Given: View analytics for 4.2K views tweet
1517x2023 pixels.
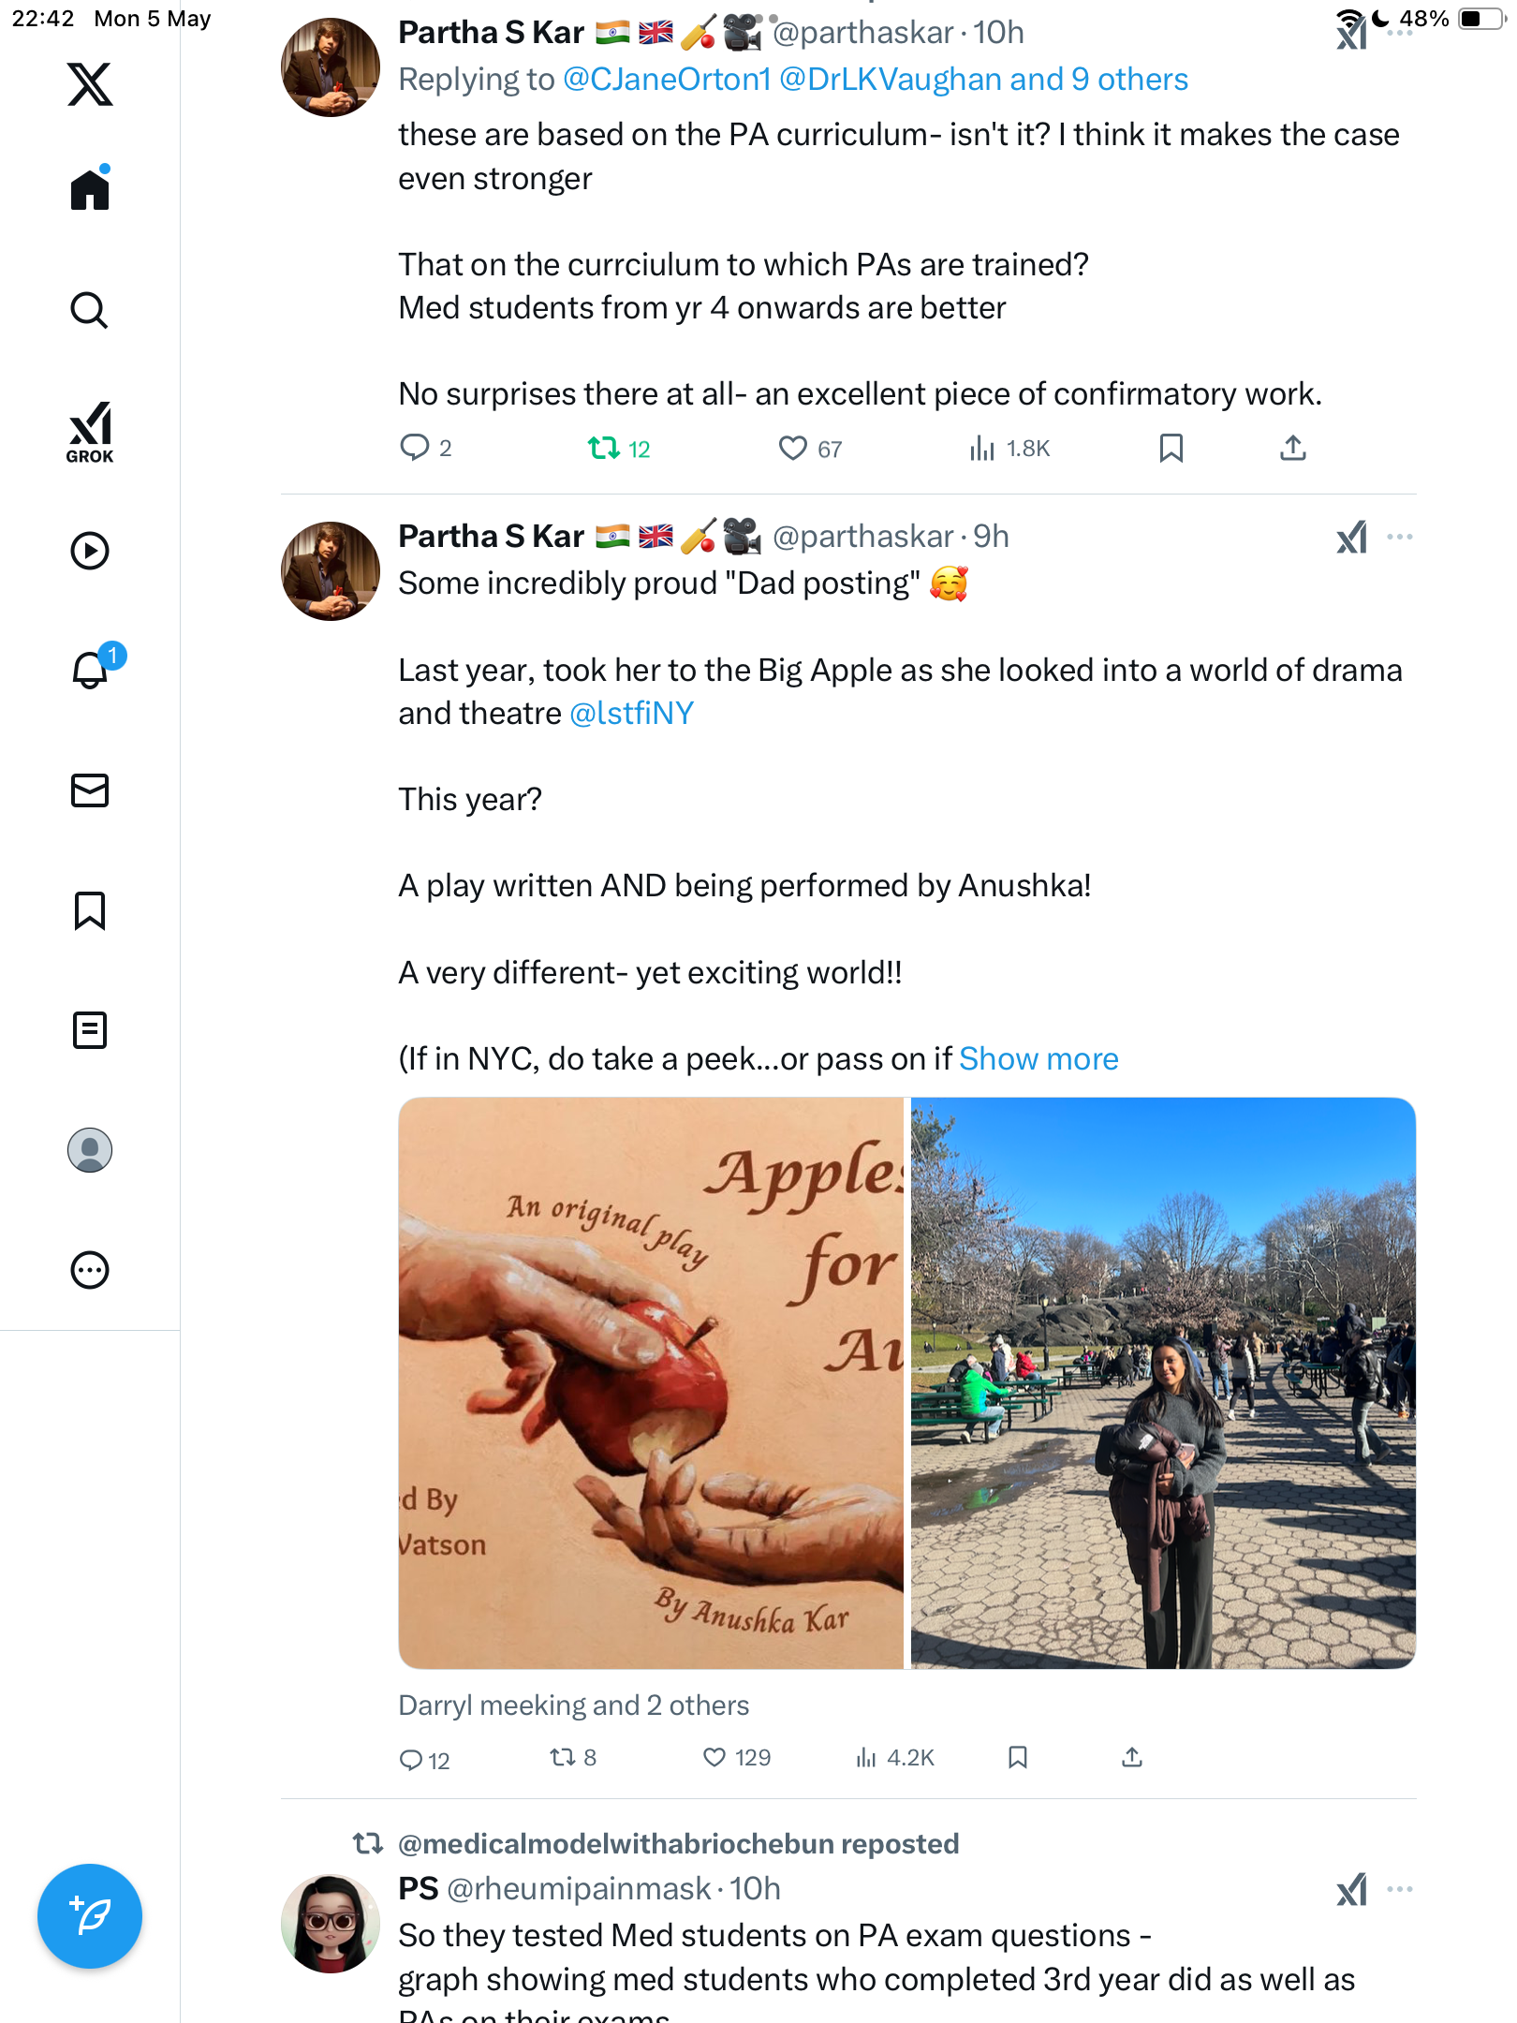Looking at the screenshot, I should point(894,1758).
